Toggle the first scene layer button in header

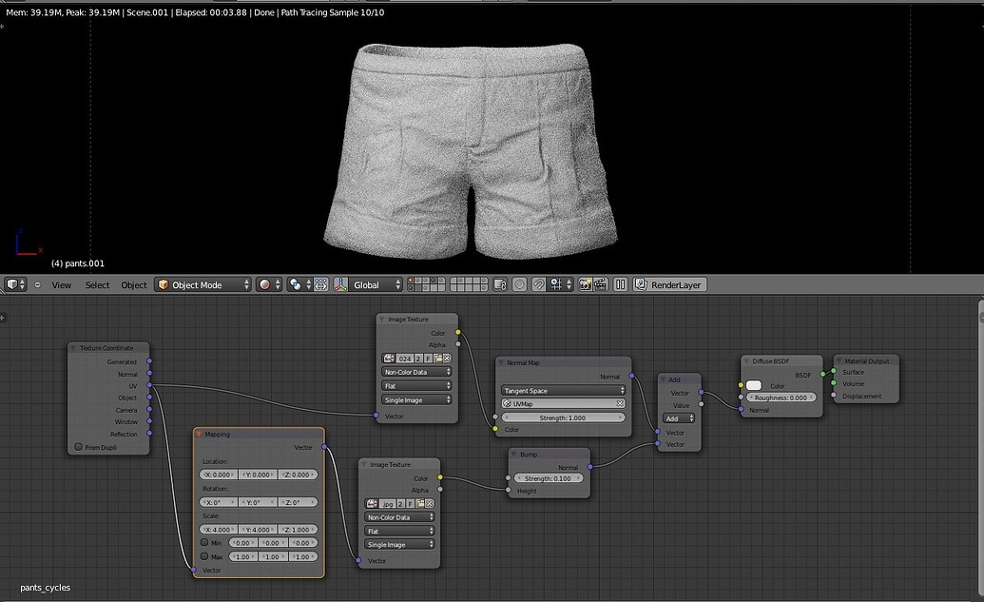(x=411, y=282)
